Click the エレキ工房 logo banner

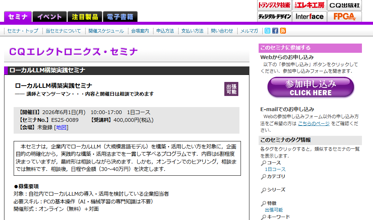pos(310,5)
